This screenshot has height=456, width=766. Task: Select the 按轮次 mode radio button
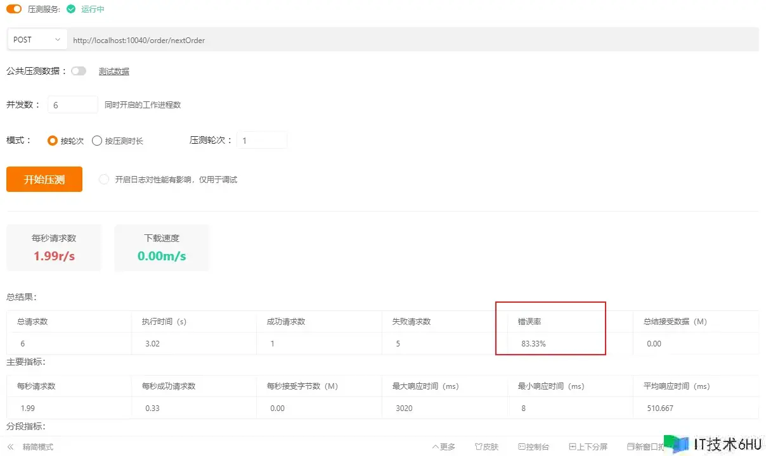[x=53, y=141]
